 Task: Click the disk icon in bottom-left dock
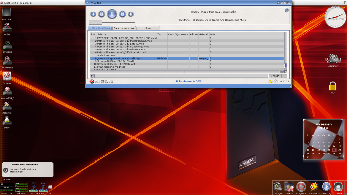[50, 188]
